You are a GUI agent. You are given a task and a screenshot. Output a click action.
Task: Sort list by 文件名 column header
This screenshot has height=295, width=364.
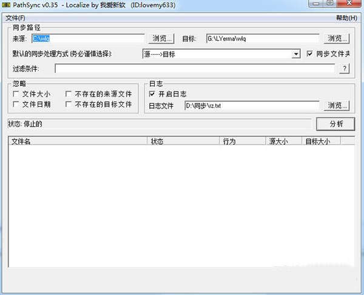point(78,141)
